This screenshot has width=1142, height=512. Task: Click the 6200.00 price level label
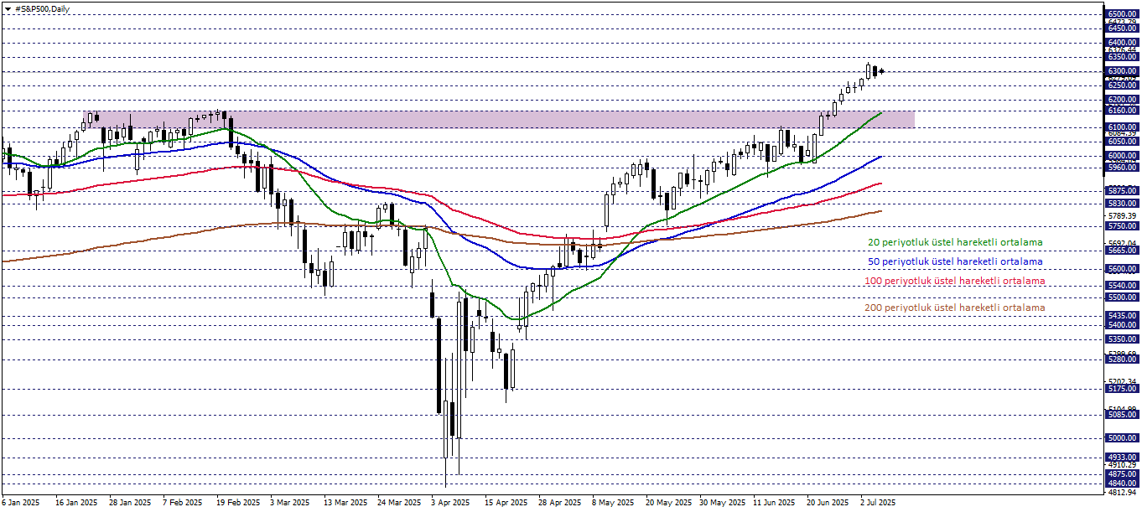1121,99
